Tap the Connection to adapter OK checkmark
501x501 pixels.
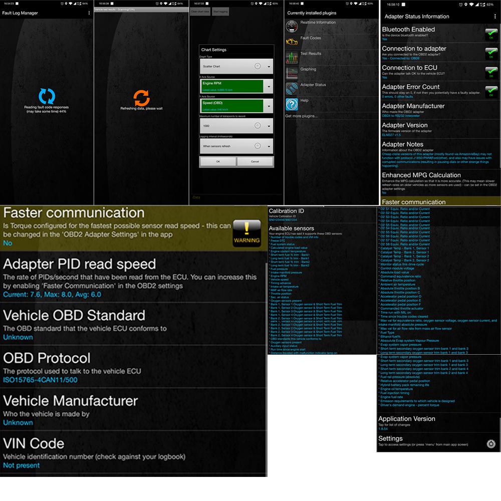[x=491, y=53]
